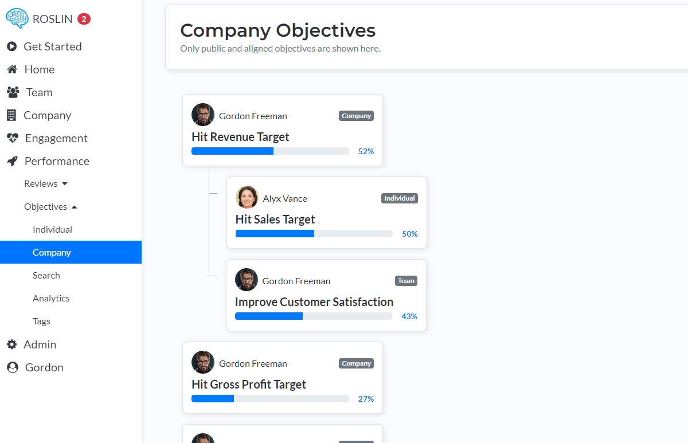Image resolution: width=688 pixels, height=443 pixels.
Task: Switch to the Individual objectives tab
Action: (x=52, y=229)
